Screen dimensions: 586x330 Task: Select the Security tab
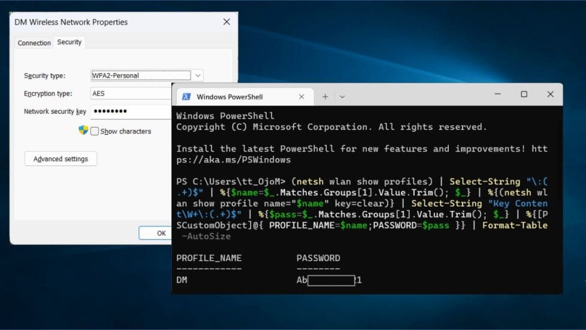click(69, 43)
